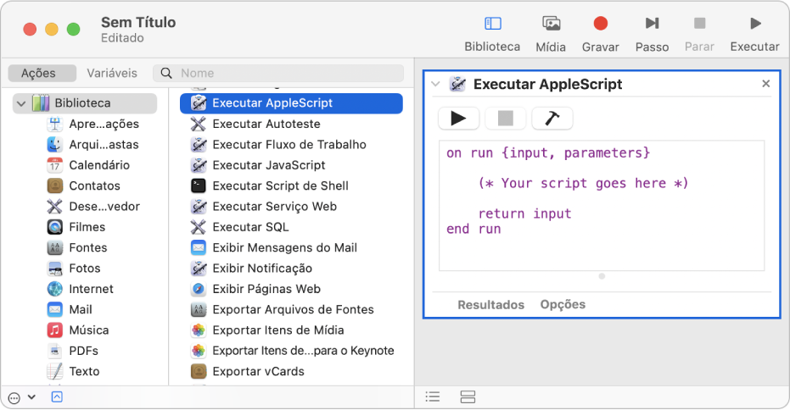Click the Passo step icon
The height and width of the screenshot is (410, 790).
click(x=652, y=24)
